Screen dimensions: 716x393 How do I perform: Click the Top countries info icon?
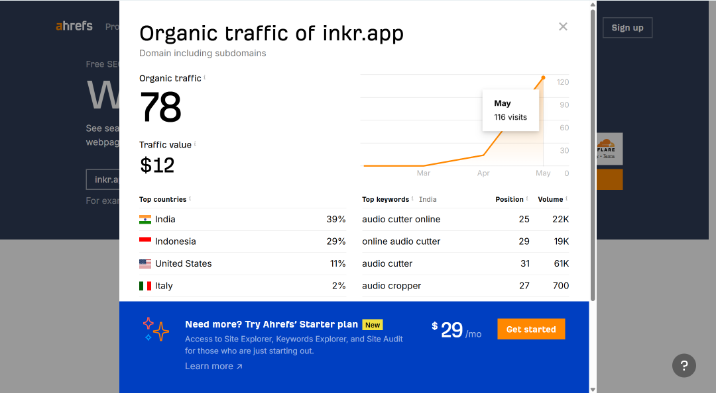click(190, 198)
